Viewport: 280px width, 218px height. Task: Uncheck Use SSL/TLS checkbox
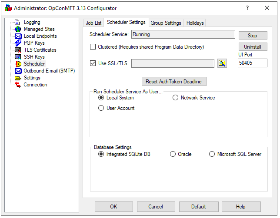93,63
